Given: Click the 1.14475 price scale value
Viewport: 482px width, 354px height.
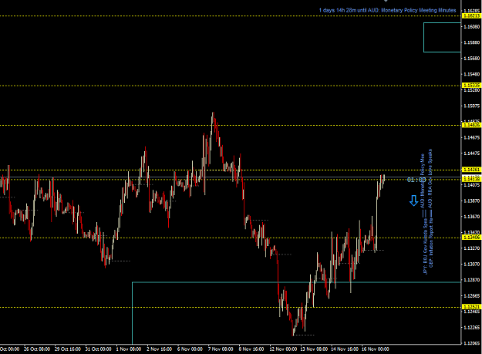Looking at the screenshot, I should (472, 153).
